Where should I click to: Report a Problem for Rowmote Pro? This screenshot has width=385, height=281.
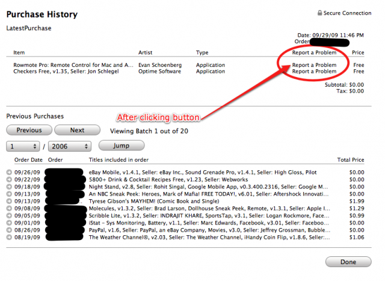pyautogui.click(x=314, y=65)
